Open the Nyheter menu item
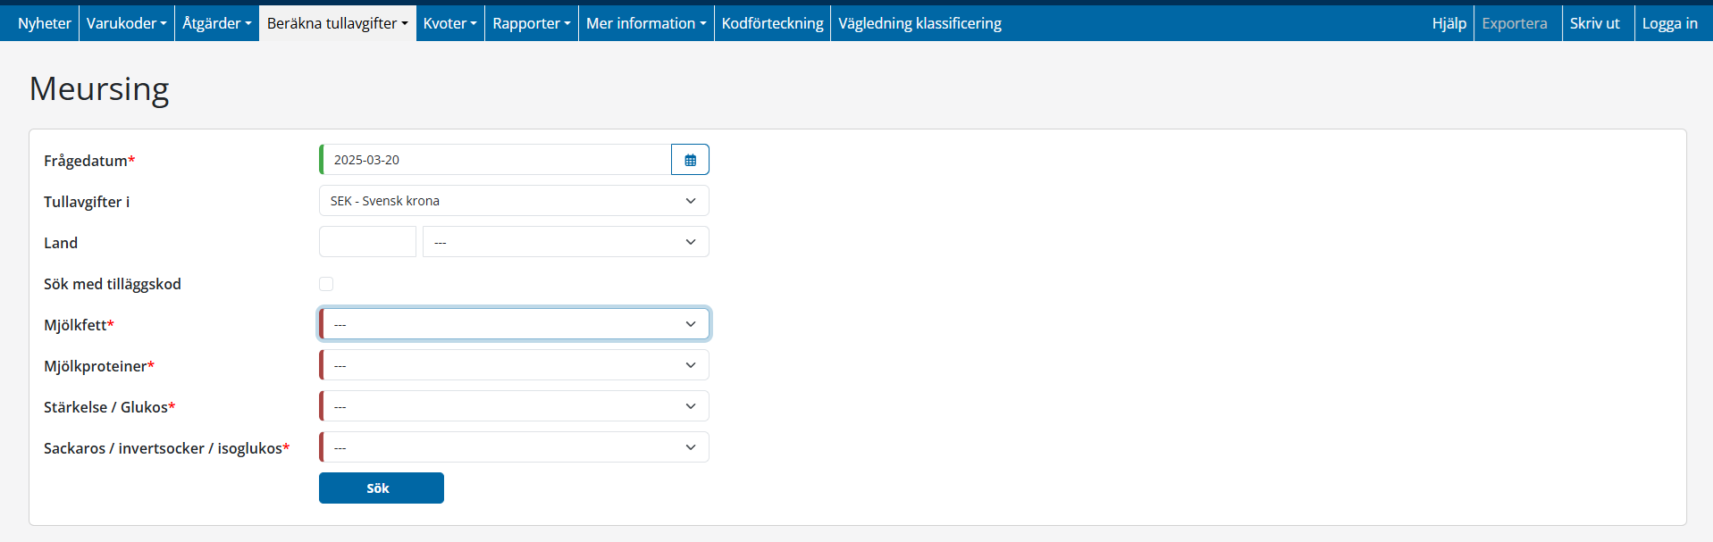1713x542 pixels. (x=44, y=23)
